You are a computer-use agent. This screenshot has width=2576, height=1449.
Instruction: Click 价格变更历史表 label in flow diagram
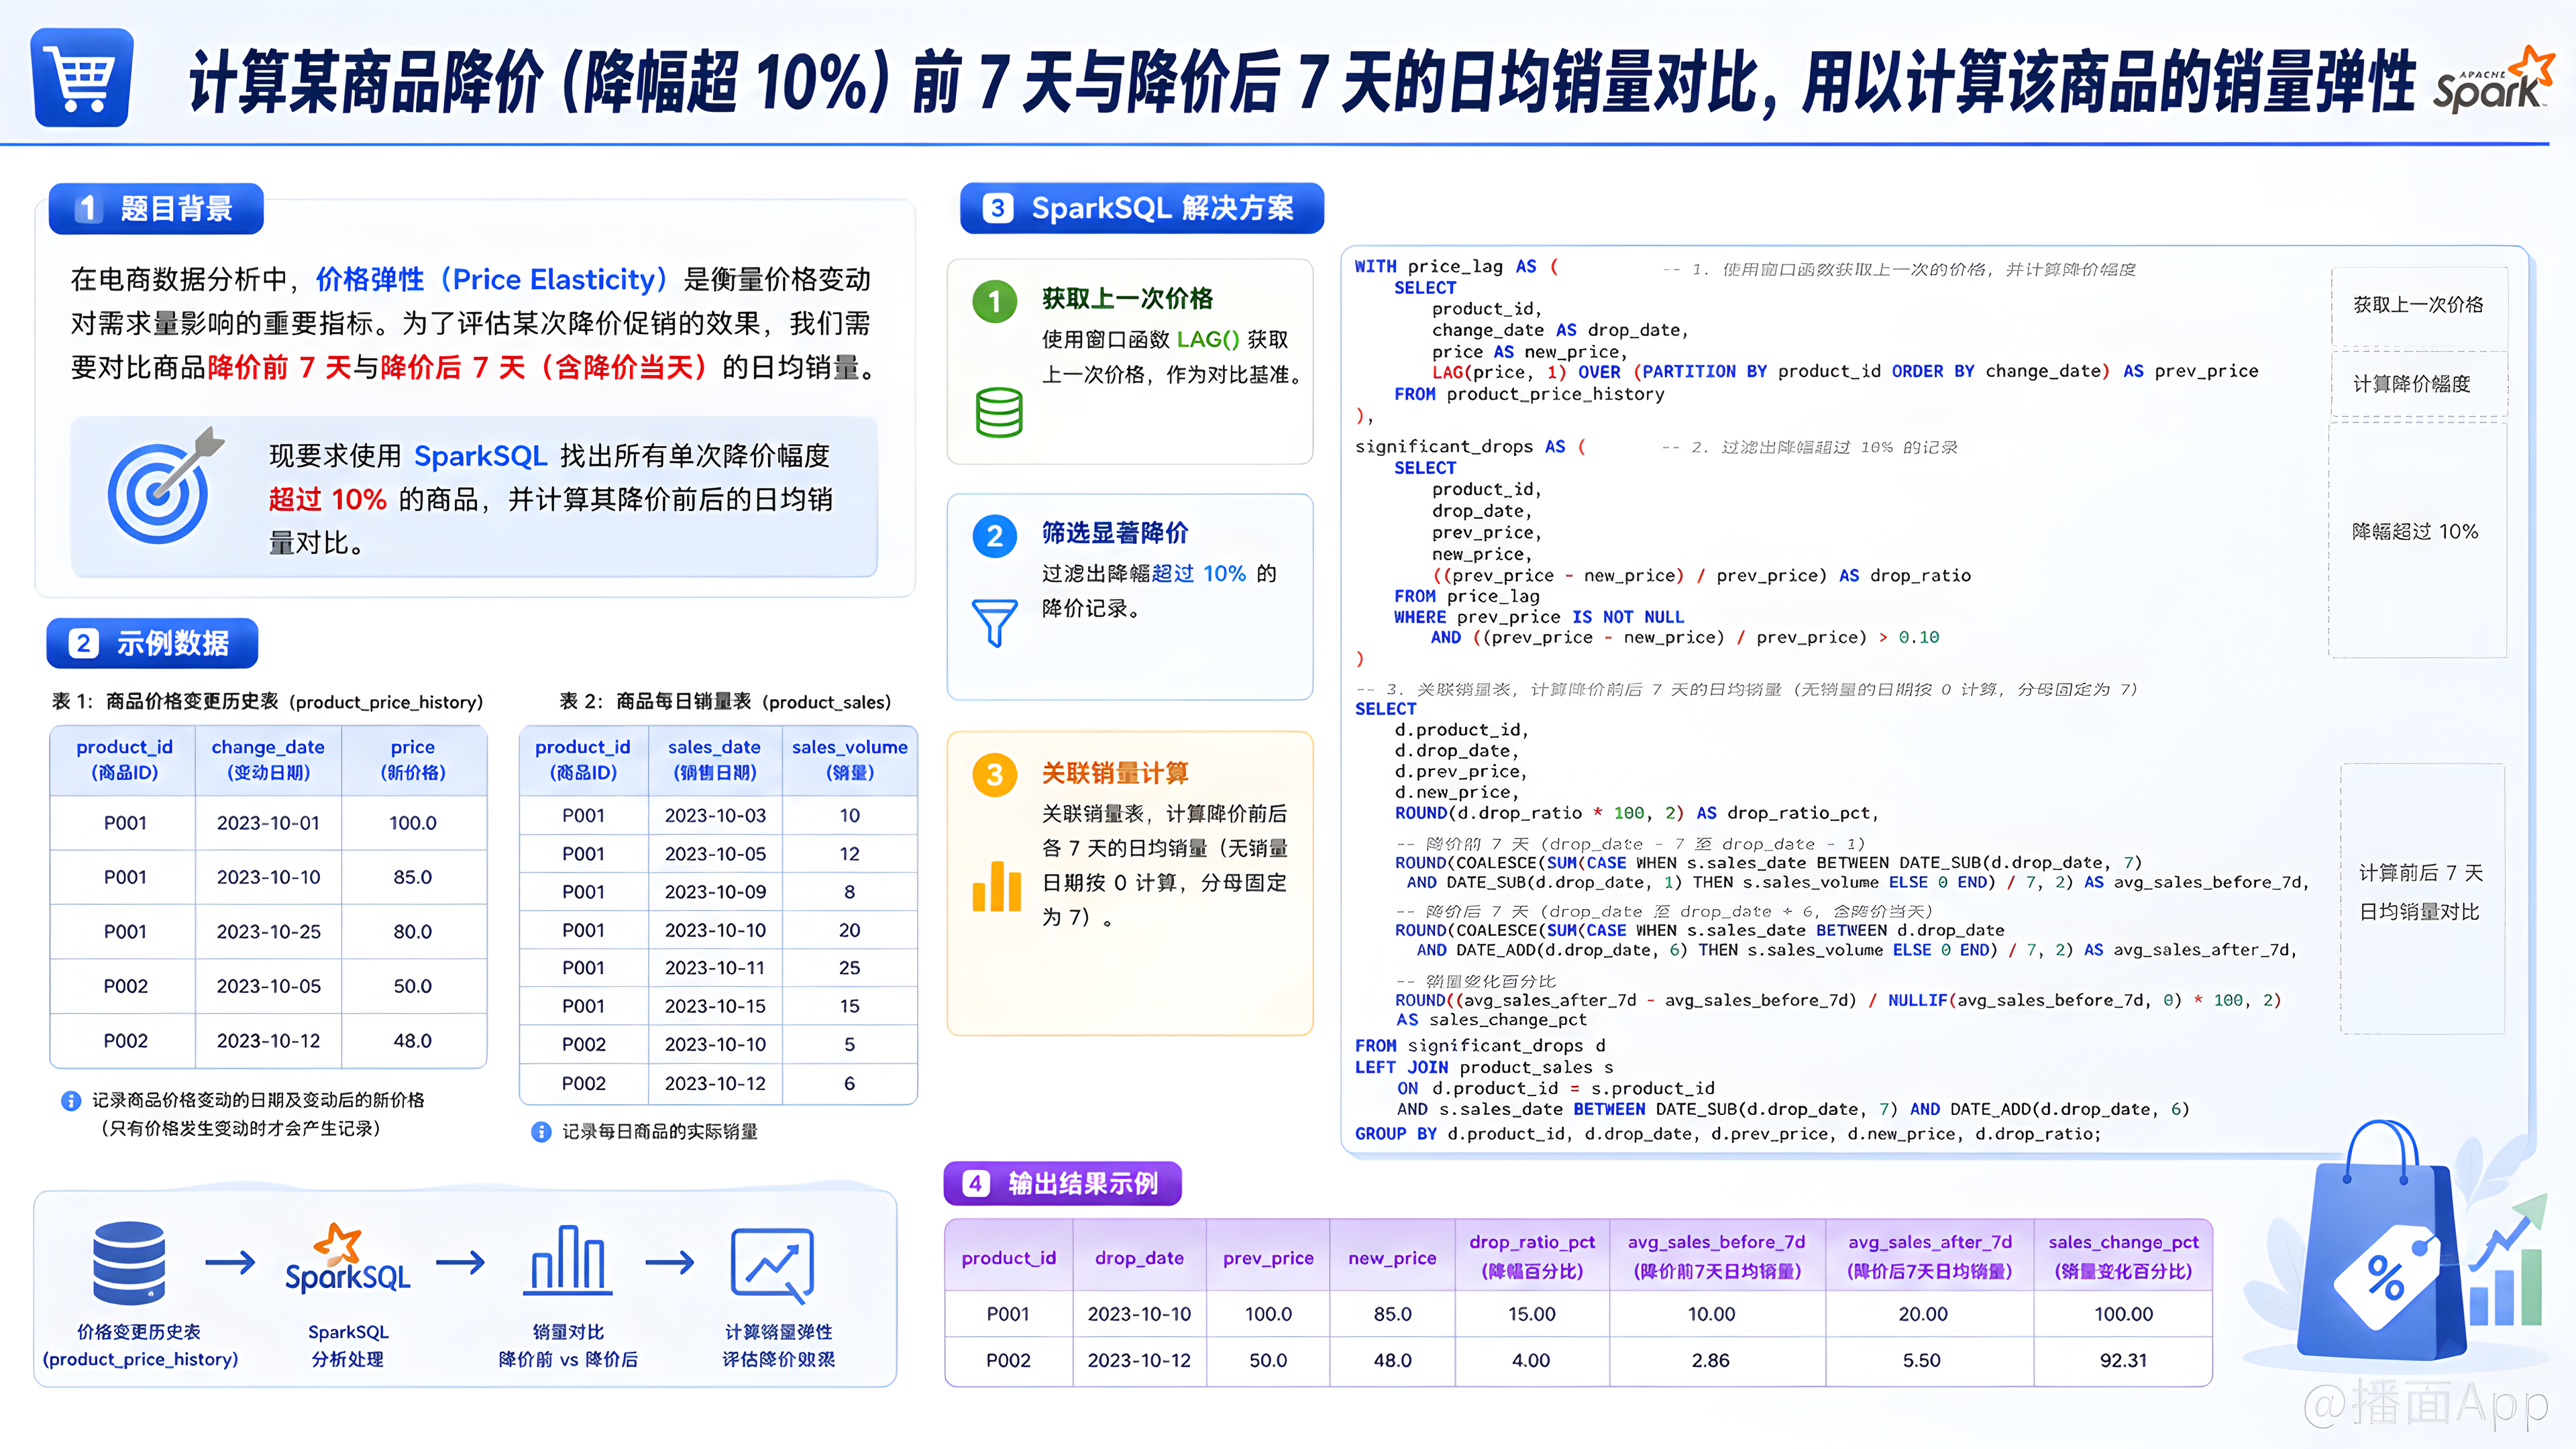coord(139,1345)
